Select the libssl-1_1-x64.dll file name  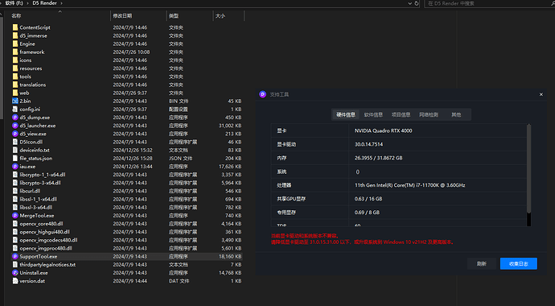pos(39,199)
